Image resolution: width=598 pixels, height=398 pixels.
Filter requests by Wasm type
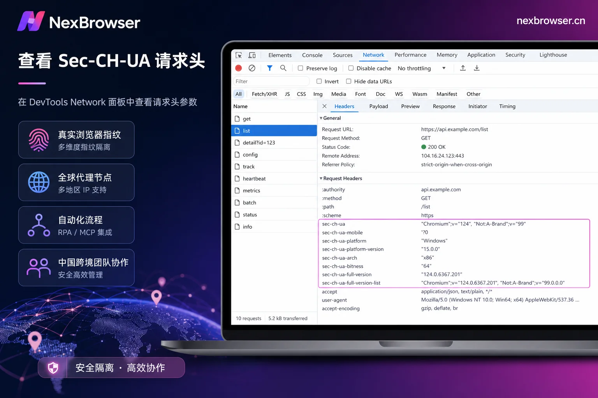[420, 94]
